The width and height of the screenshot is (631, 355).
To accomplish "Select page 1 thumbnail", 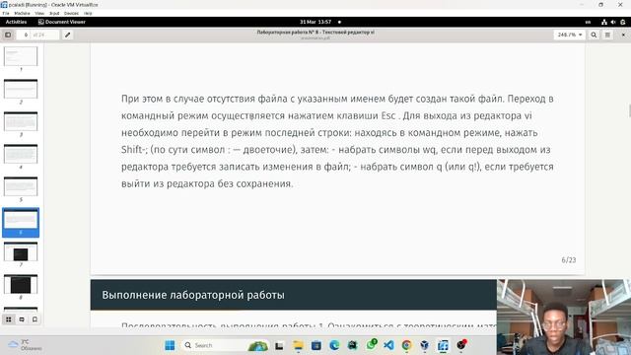I will pos(21,56).
